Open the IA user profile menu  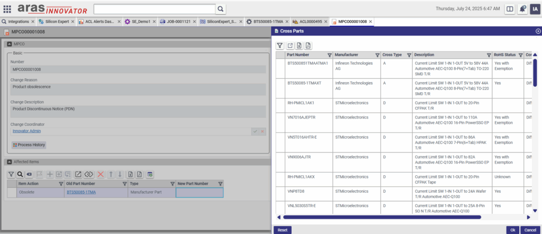tap(535, 9)
